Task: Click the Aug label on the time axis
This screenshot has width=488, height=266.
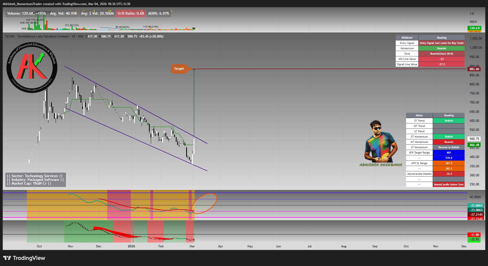Action: [344, 246]
